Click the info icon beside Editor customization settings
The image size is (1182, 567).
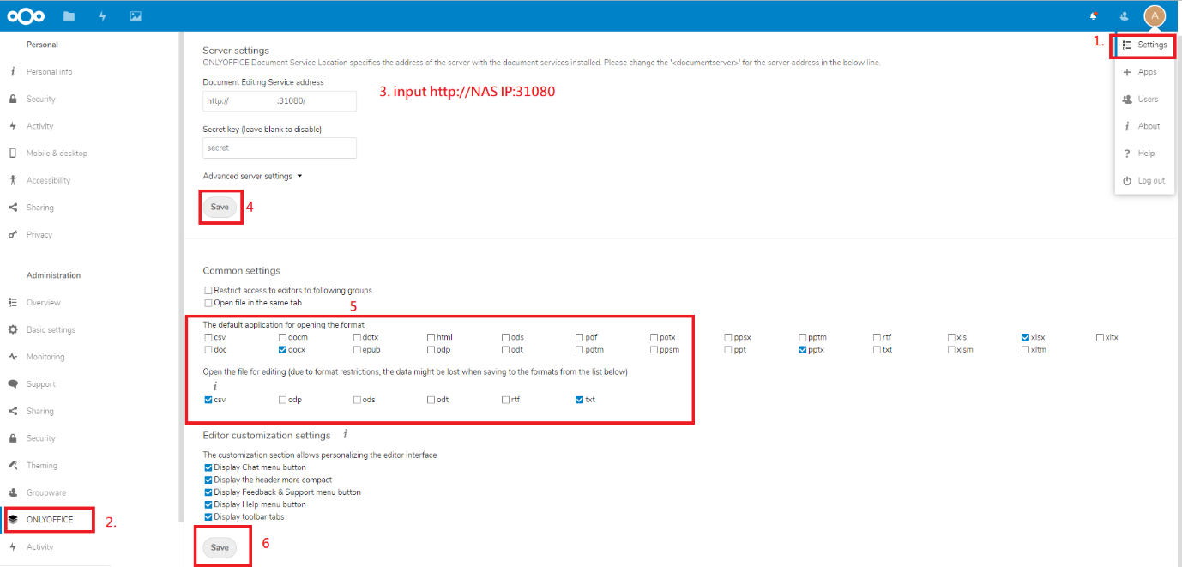coord(345,435)
